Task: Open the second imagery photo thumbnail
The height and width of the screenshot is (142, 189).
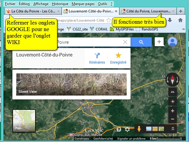Action: [155, 129]
